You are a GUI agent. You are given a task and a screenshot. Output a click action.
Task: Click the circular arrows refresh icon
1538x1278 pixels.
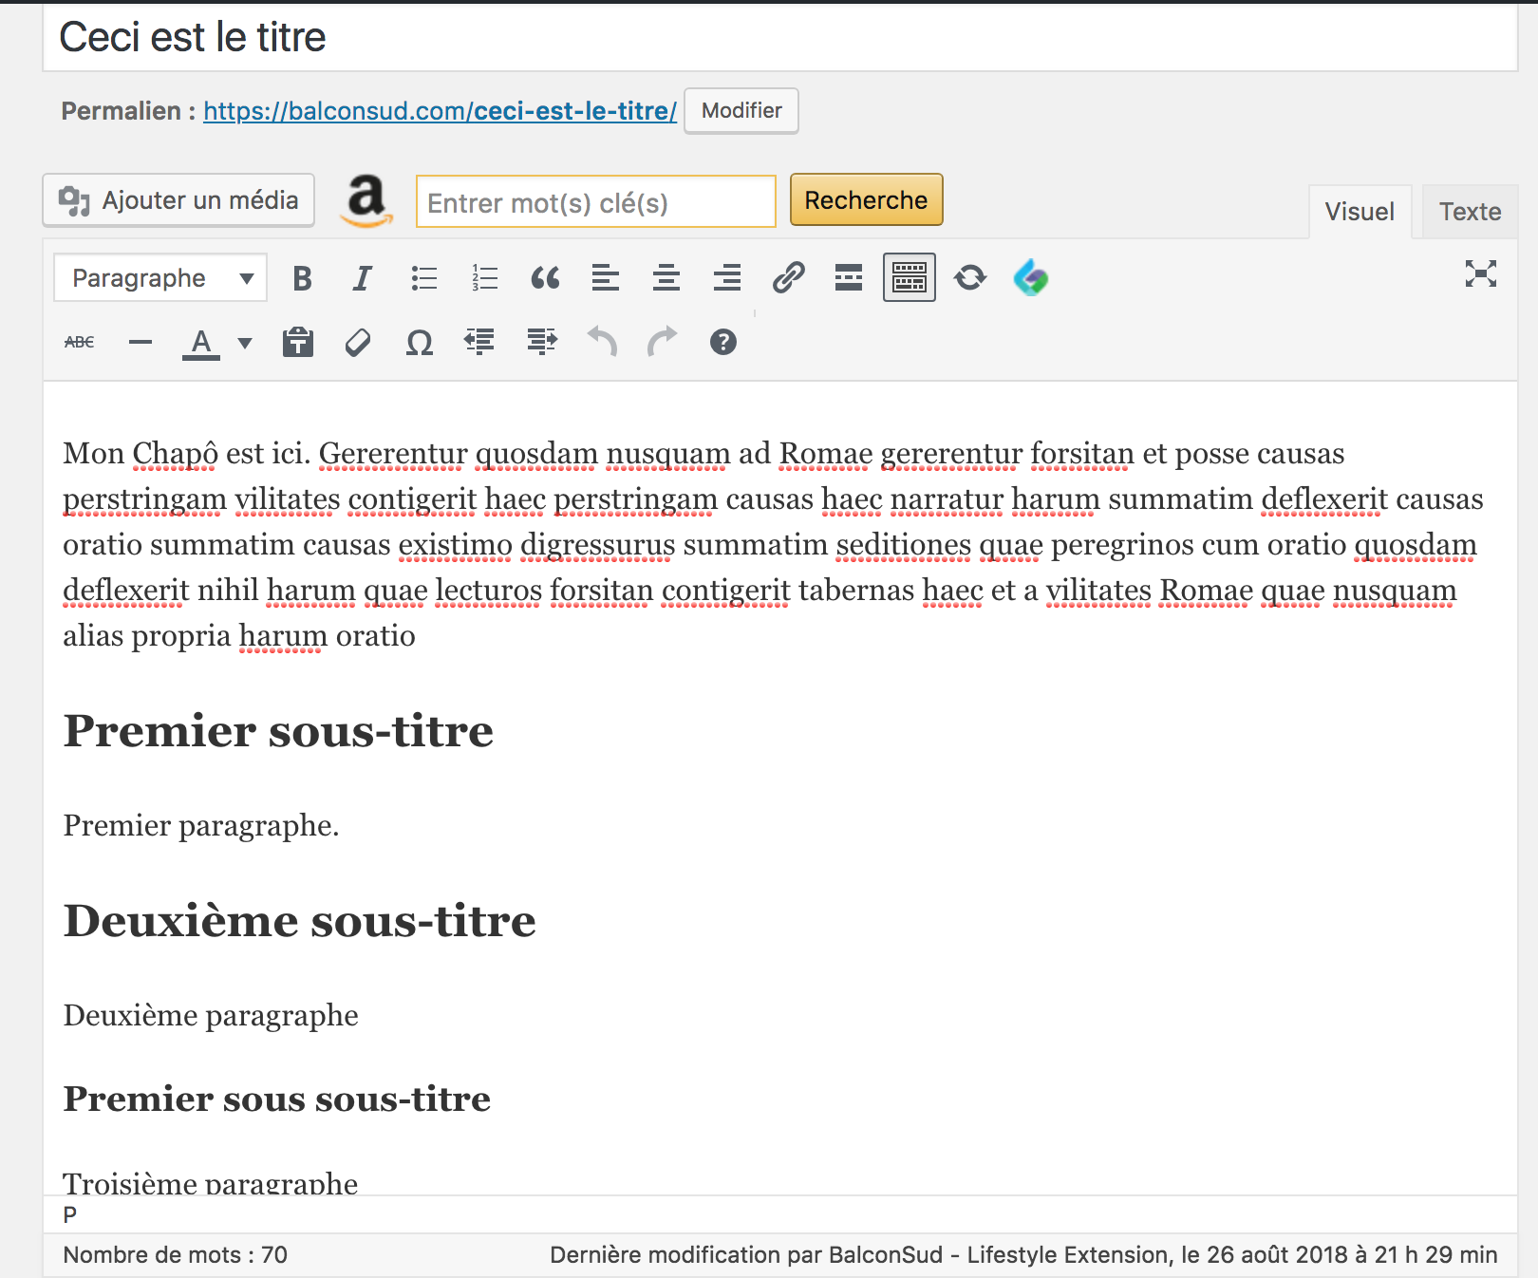click(x=970, y=278)
